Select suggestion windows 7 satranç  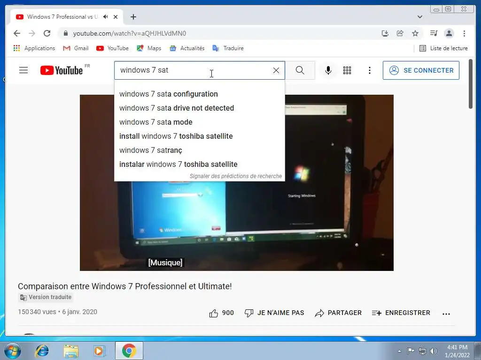199,150
